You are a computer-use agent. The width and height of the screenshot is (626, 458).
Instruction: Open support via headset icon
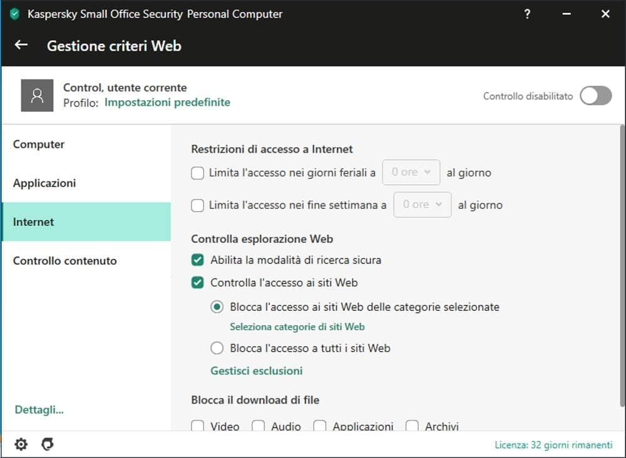click(x=48, y=444)
